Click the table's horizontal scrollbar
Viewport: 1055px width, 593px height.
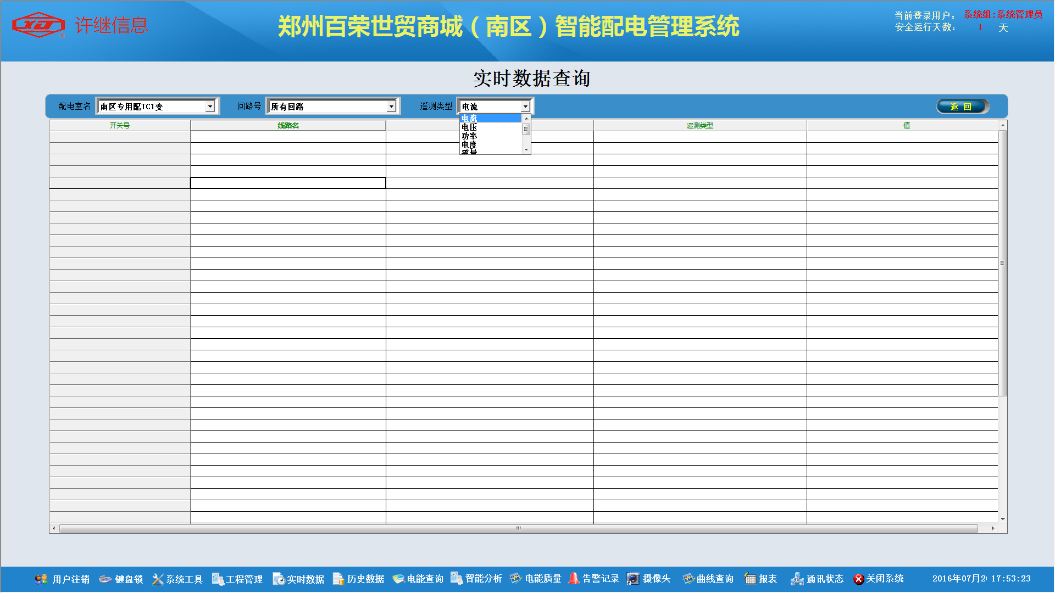[518, 528]
